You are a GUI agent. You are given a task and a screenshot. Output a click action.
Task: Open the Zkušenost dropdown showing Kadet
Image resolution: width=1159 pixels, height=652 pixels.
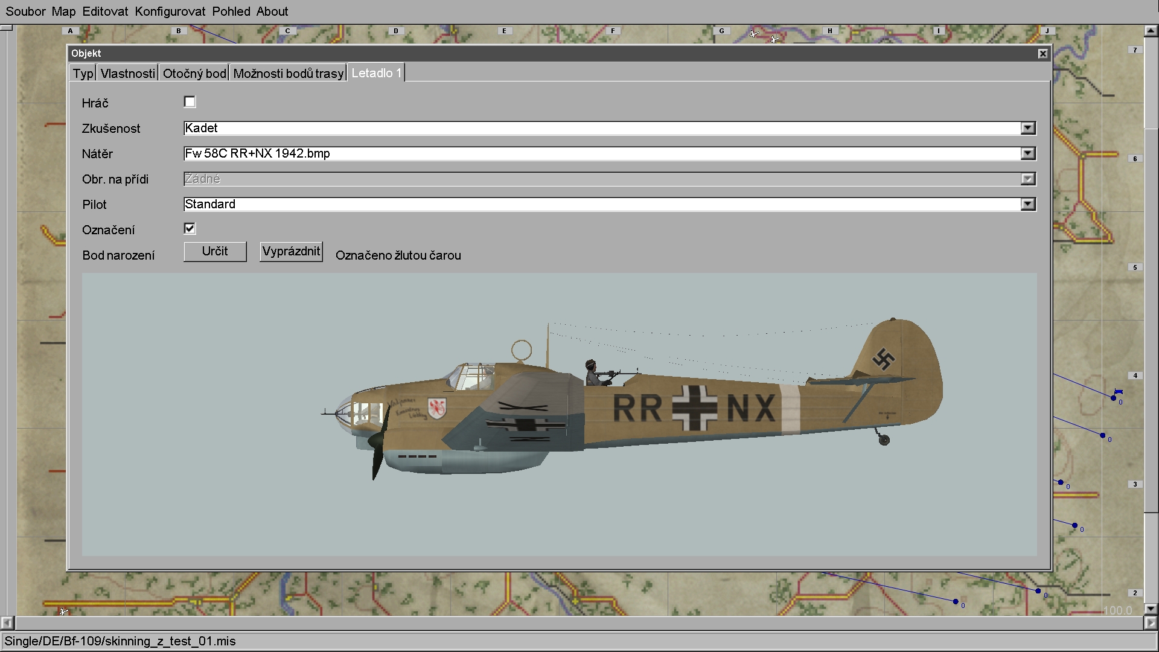(1027, 128)
